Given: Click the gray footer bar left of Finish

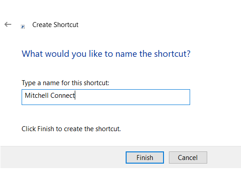Looking at the screenshot, I should click(x=63, y=157).
